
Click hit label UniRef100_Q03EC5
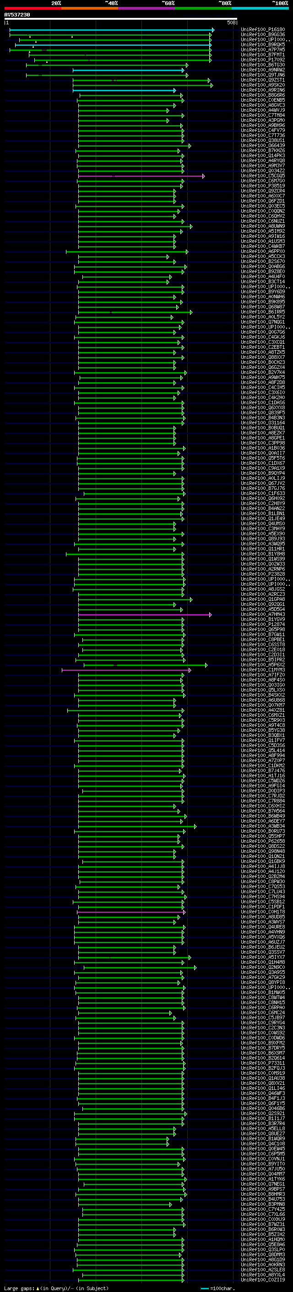click(262, 206)
